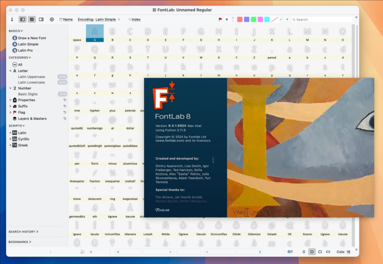Click the clear flag X button
The width and height of the screenshot is (383, 264).
(x=227, y=19)
